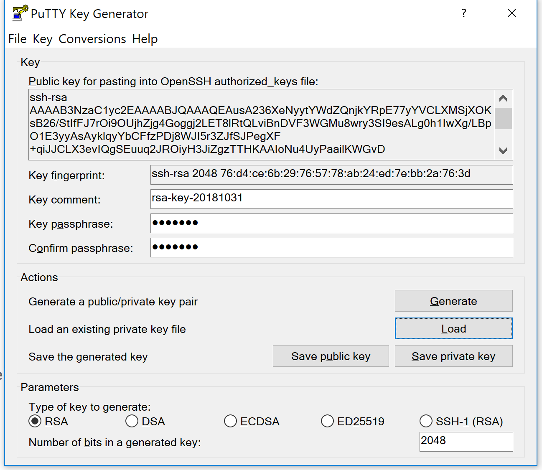Click 'Public key for pasting into OpenSSH' label
Viewport: 542px width, 470px height.
[x=173, y=81]
